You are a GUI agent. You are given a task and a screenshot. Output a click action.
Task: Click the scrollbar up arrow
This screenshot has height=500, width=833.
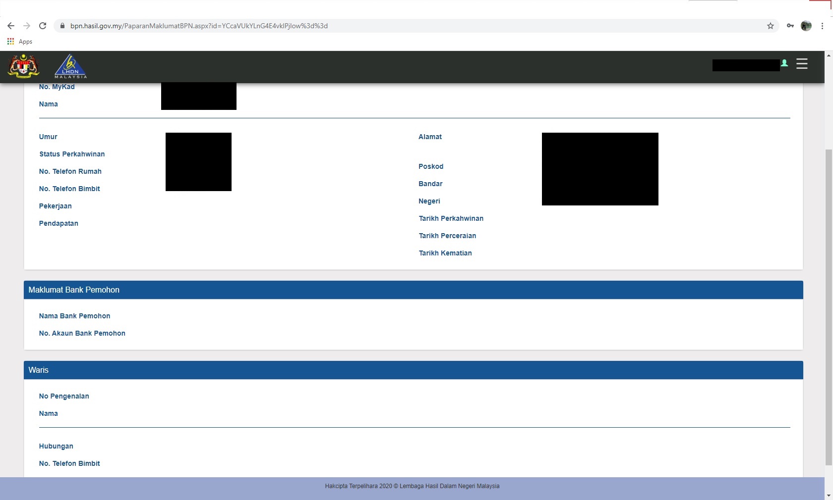point(829,55)
